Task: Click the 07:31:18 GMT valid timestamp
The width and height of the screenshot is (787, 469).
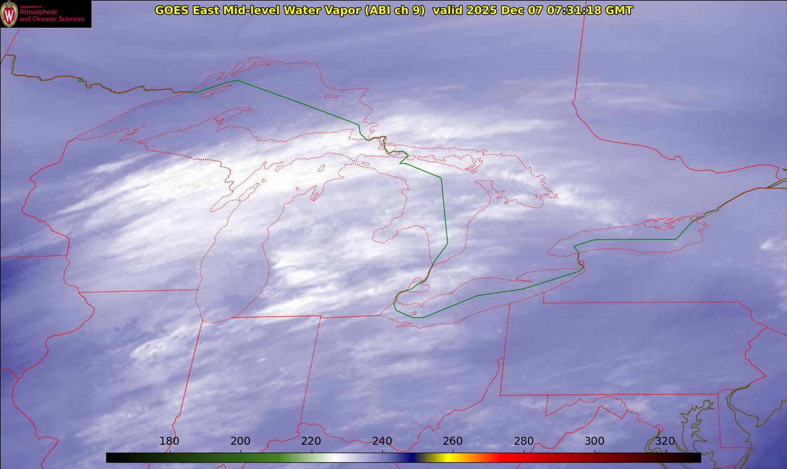Action: pyautogui.click(x=589, y=10)
